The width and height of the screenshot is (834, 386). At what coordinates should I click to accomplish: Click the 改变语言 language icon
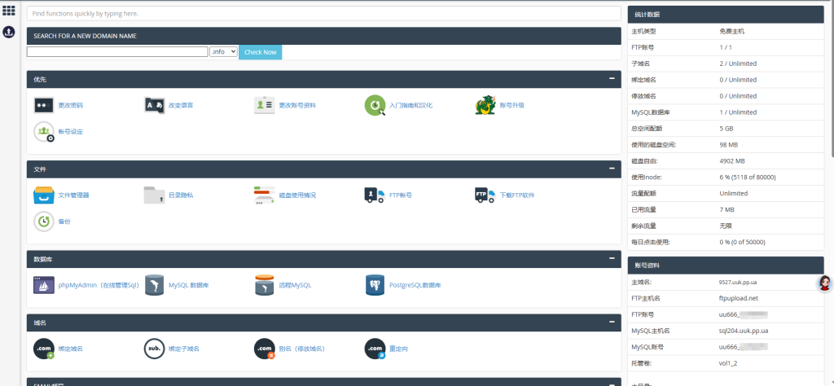154,105
